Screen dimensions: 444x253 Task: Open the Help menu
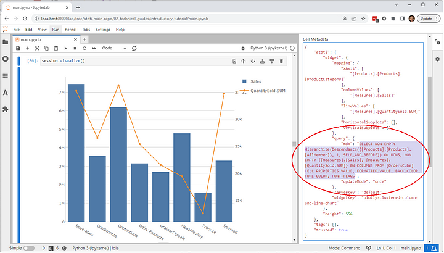(120, 30)
